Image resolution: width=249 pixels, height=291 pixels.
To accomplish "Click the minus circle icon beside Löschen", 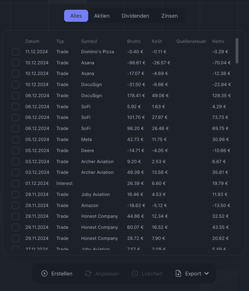I will (x=135, y=273).
